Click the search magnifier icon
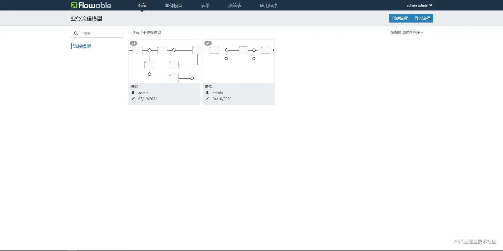The image size is (503, 251). (76, 33)
